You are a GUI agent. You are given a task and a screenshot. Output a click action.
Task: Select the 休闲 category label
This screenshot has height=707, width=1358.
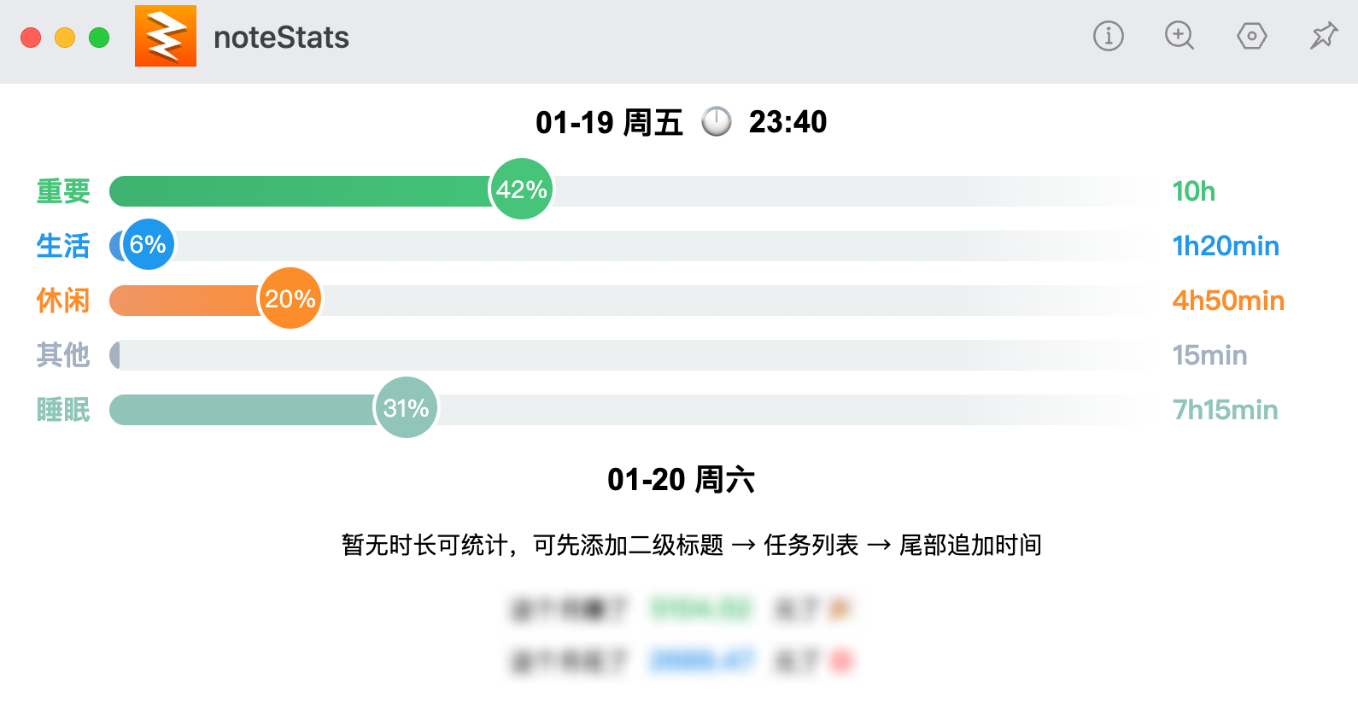pyautogui.click(x=63, y=301)
